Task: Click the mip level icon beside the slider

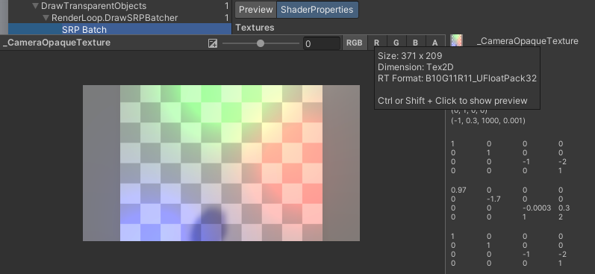Action: click(213, 43)
